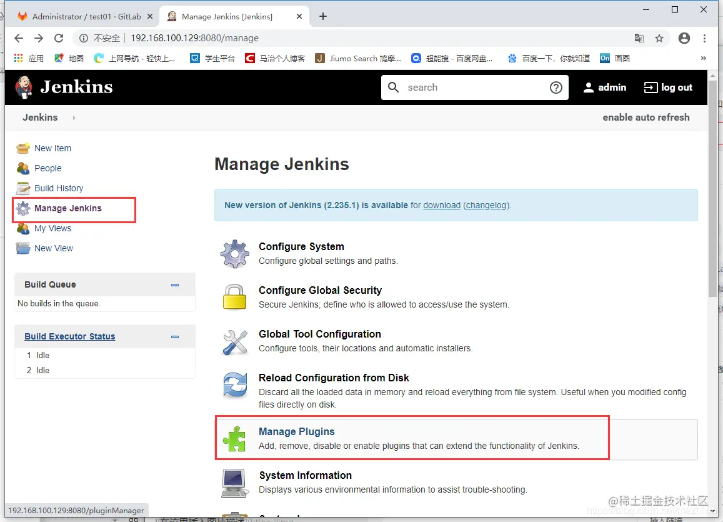
Task: Click the Jenkins breadcrumb link
Action: point(40,118)
